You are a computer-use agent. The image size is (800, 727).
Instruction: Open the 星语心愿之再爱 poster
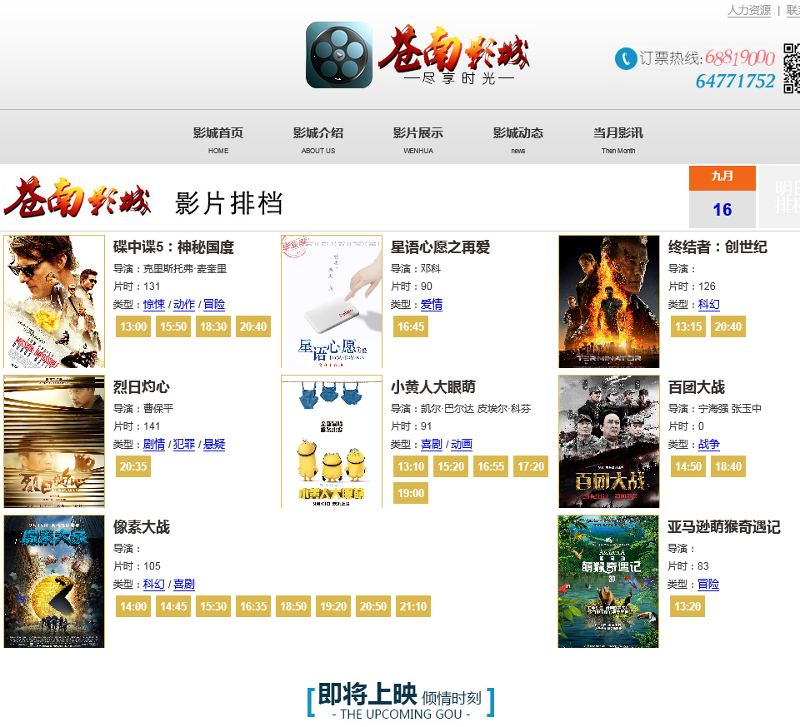(332, 301)
